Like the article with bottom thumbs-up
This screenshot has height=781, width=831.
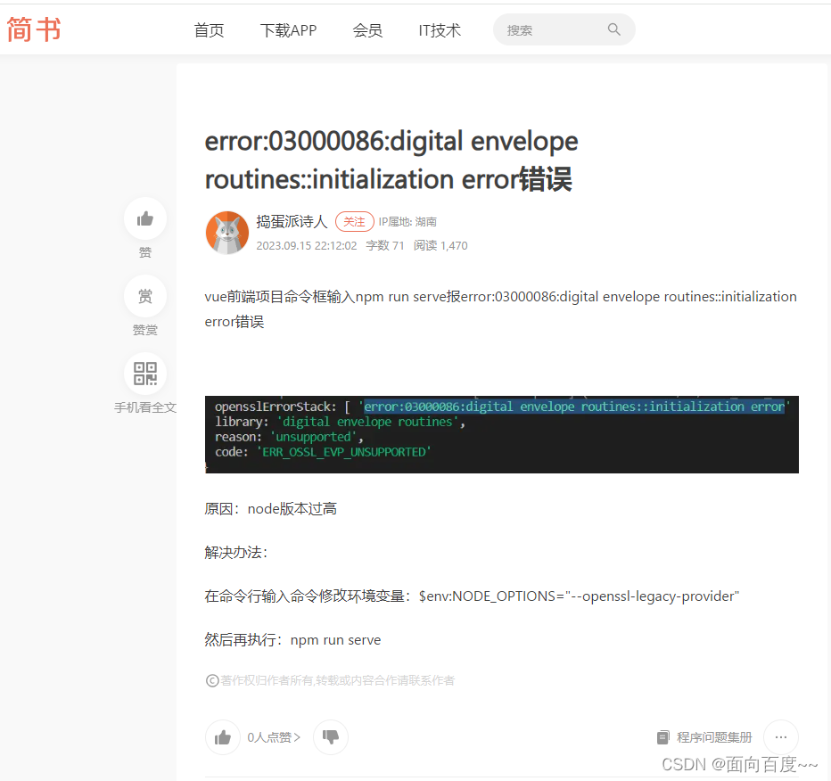tap(223, 737)
